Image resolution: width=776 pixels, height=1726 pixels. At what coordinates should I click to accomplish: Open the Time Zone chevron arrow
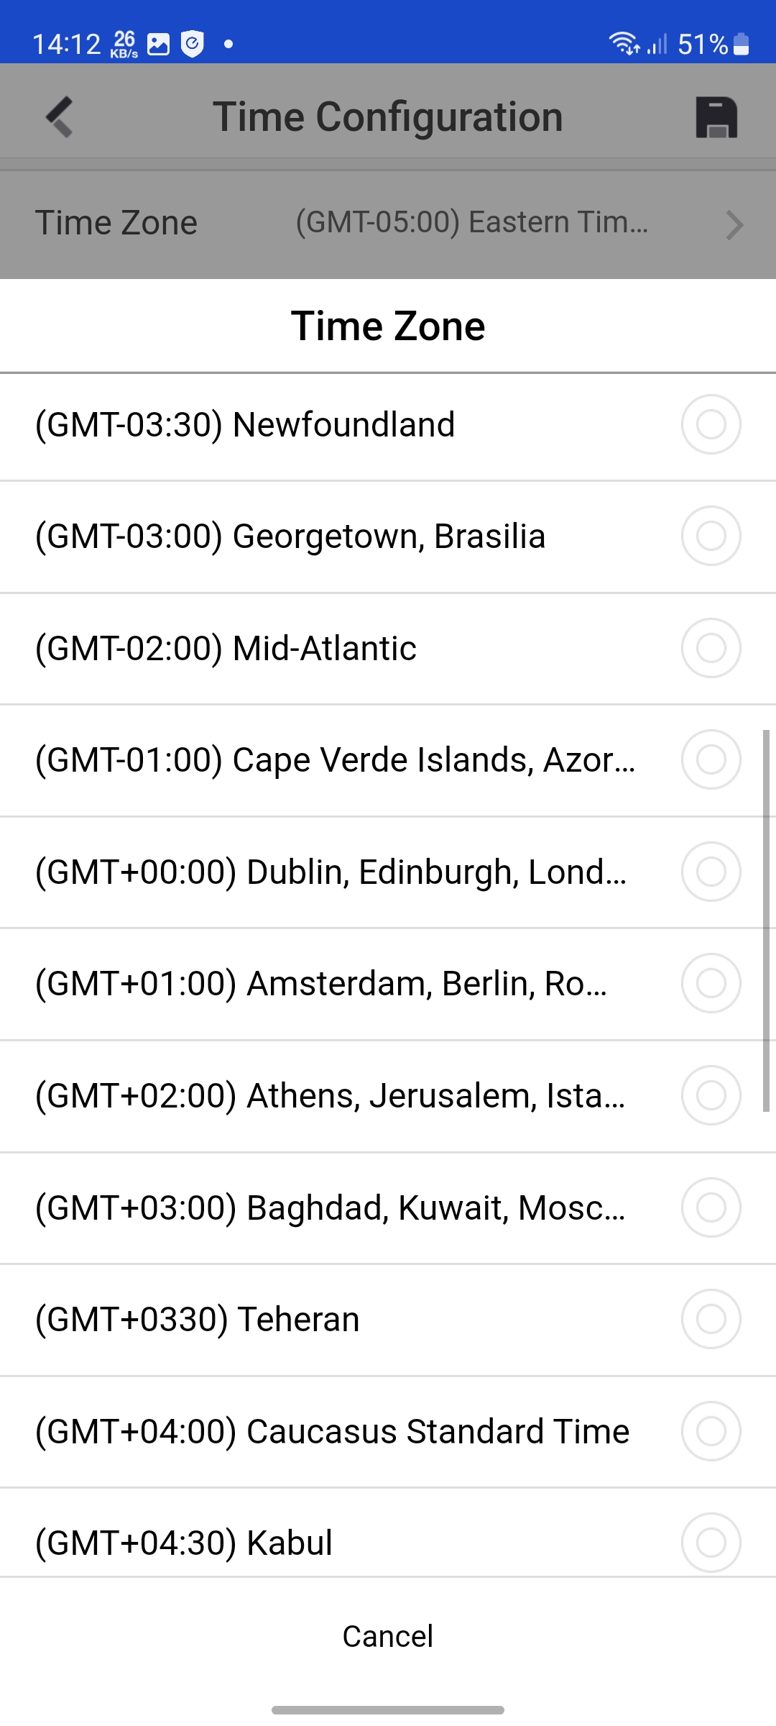(x=734, y=224)
